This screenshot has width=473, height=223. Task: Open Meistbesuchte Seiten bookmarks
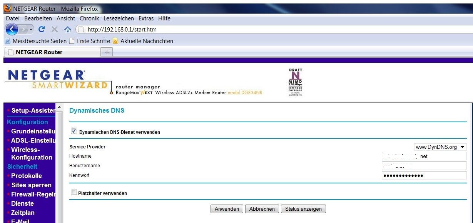click(x=40, y=41)
